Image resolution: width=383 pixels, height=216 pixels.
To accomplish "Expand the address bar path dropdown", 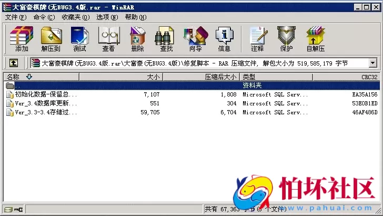I will [x=372, y=63].
